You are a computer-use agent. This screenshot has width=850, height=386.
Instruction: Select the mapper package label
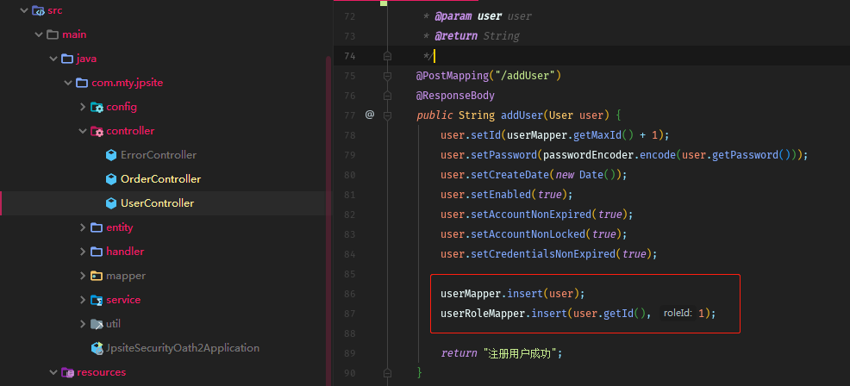point(126,276)
